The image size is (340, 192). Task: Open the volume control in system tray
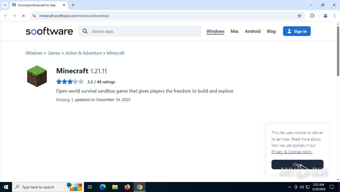point(301,187)
